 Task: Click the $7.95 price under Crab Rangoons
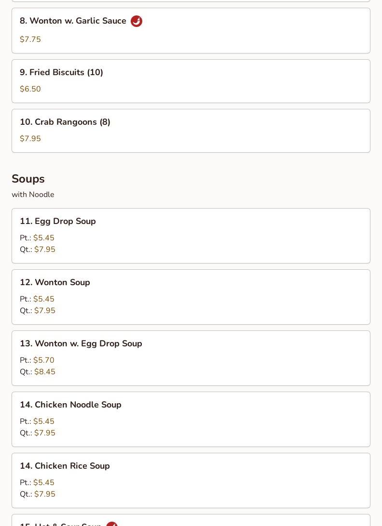tap(30, 139)
